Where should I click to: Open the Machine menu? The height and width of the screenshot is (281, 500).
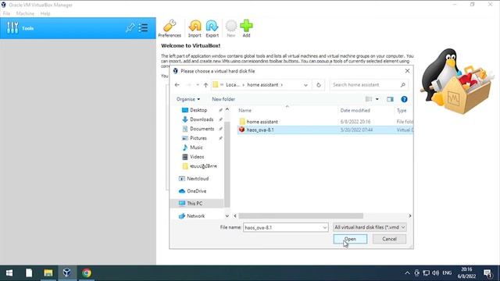[x=25, y=13]
